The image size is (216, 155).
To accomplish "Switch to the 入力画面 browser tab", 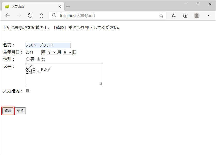I will [31, 6].
